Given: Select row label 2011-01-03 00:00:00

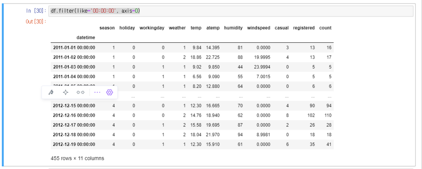Looking at the screenshot, I should tap(74, 67).
